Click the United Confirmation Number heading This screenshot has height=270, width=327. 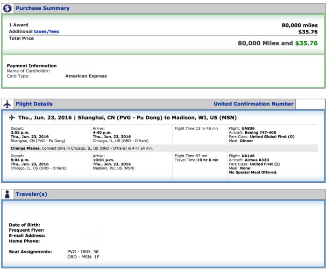coord(253,104)
